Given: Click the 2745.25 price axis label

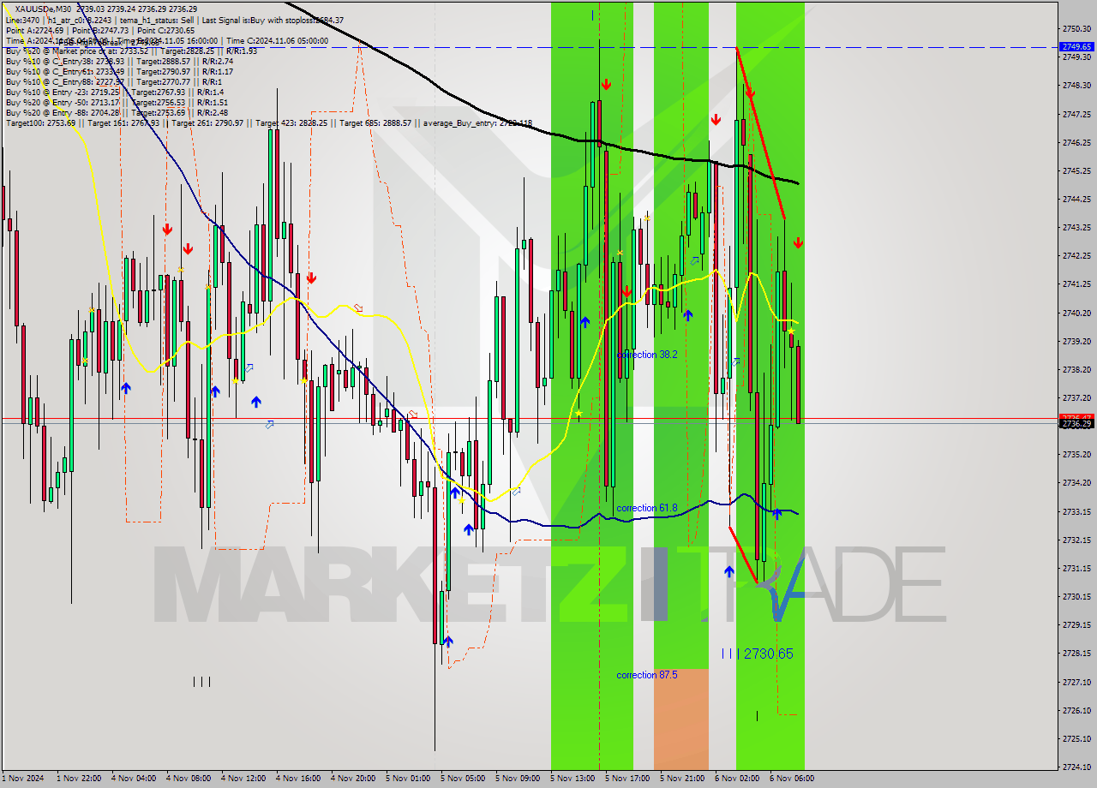Looking at the screenshot, I should [1076, 170].
